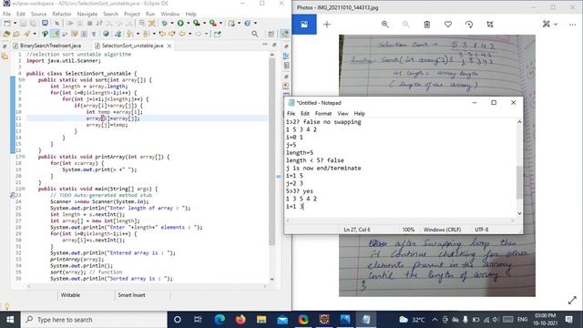Click code line 11 array[i]=array[j]

click(113, 118)
